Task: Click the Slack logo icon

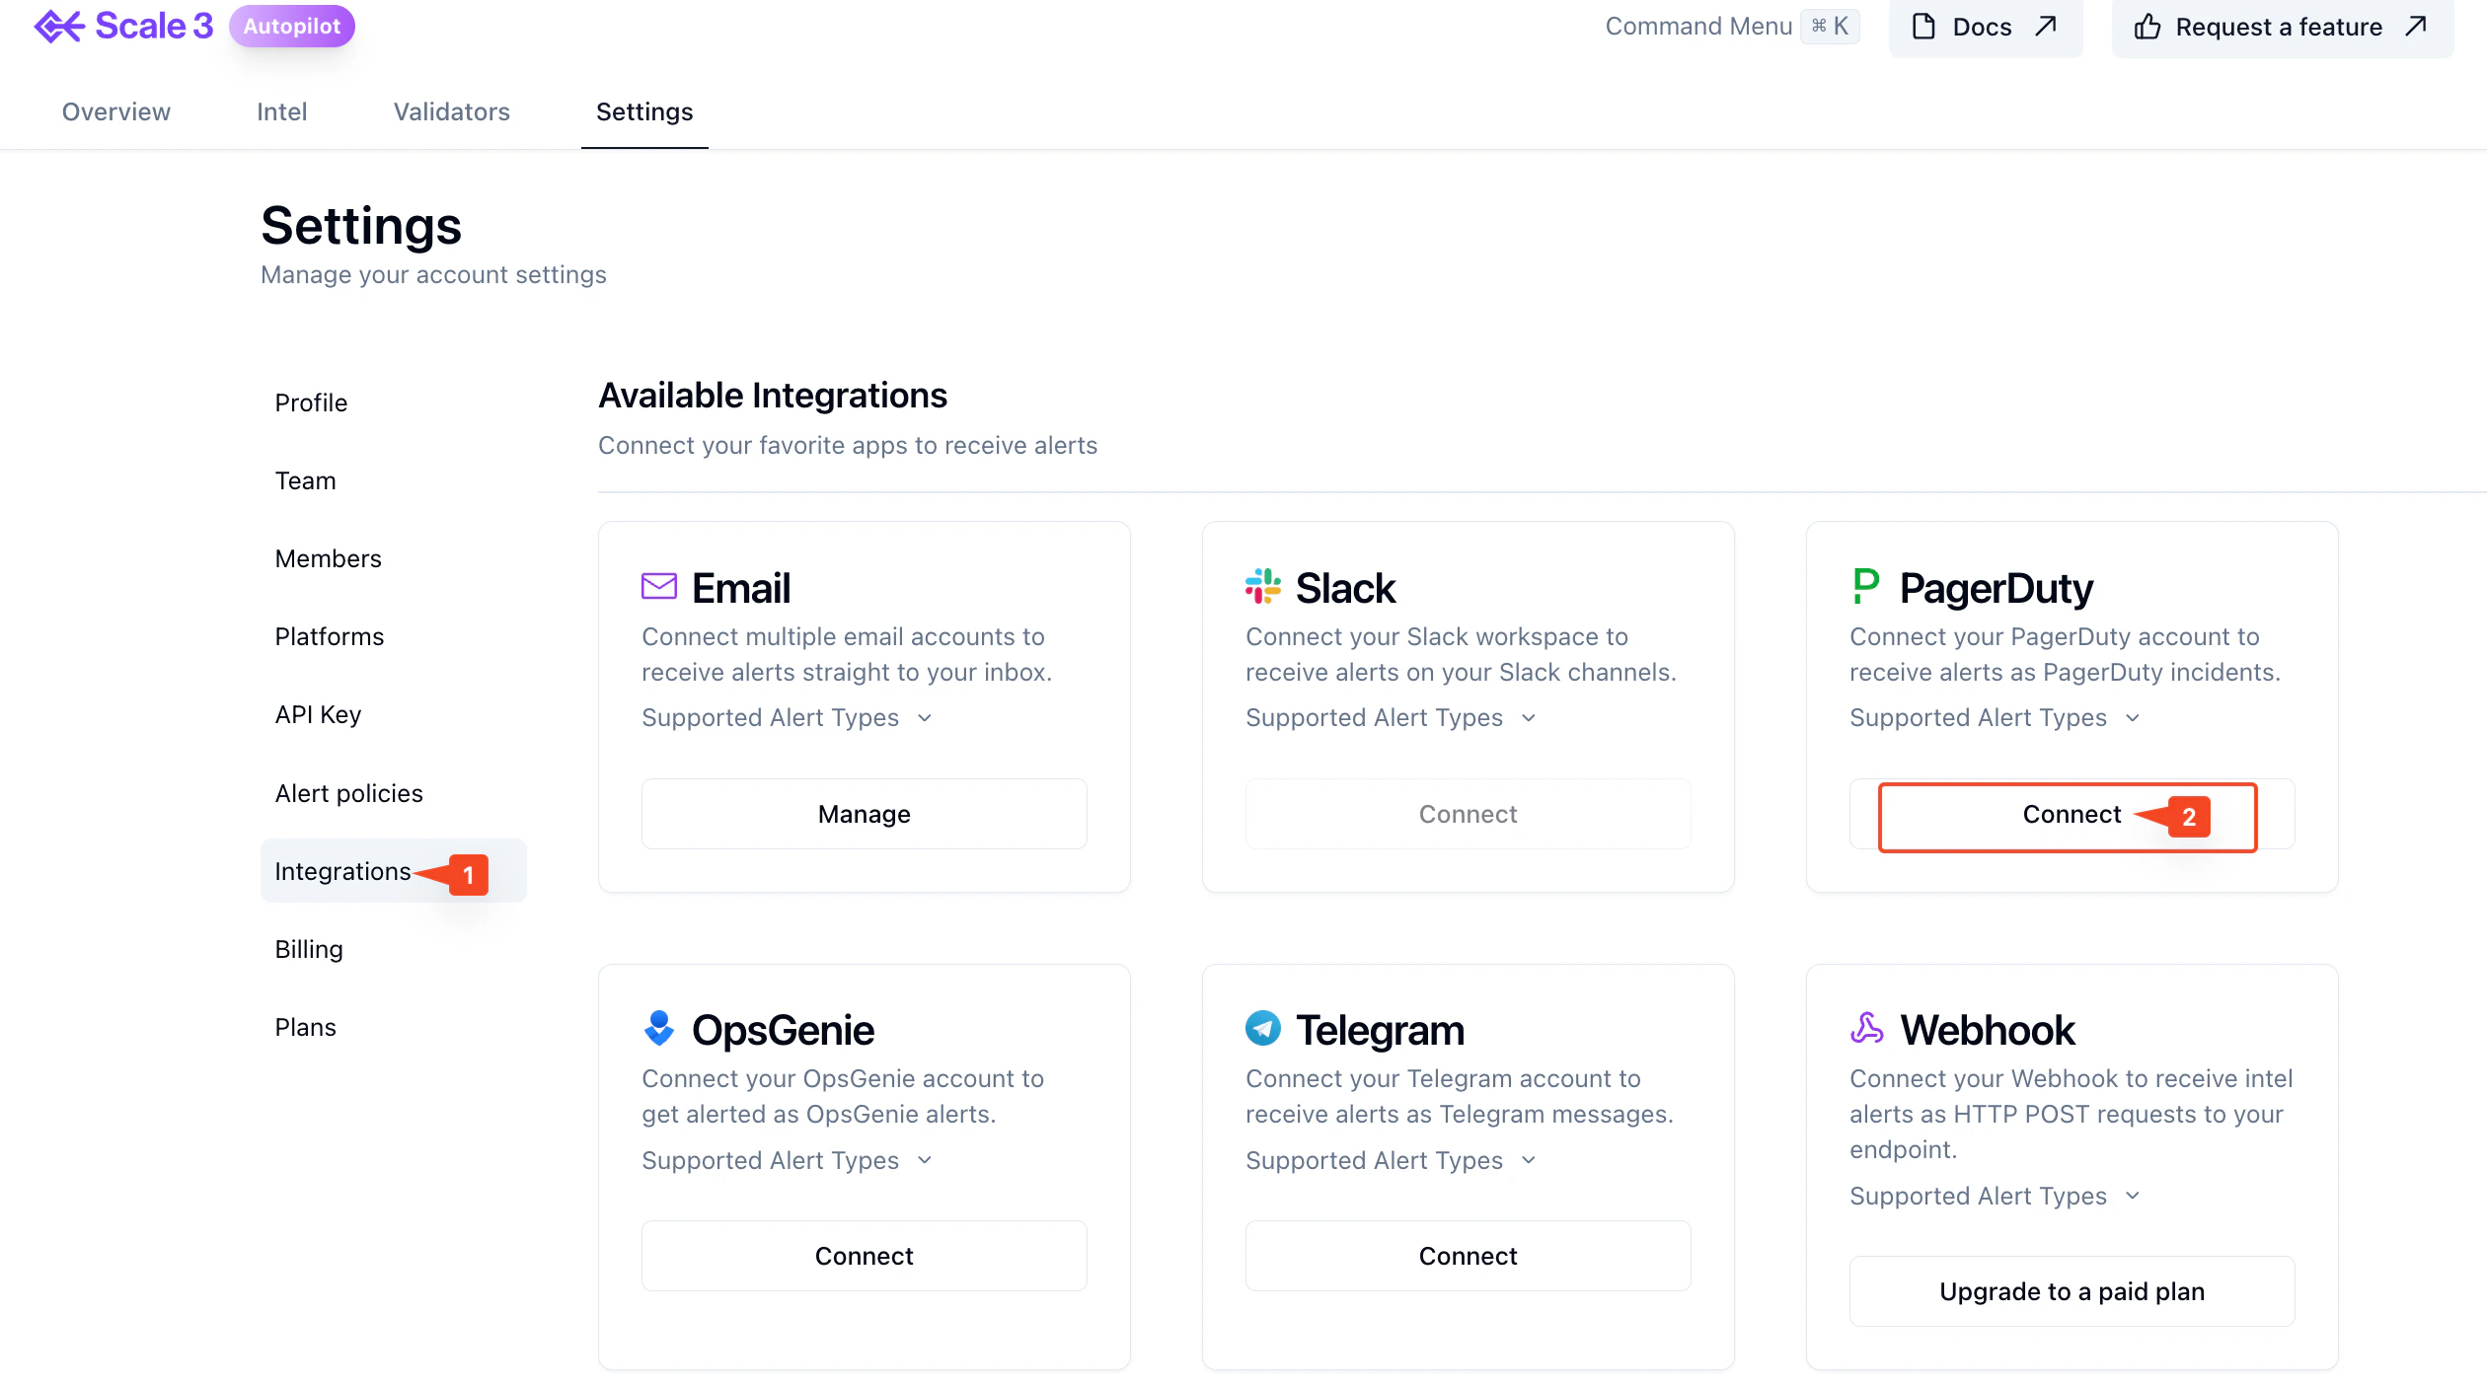Action: click(x=1262, y=586)
